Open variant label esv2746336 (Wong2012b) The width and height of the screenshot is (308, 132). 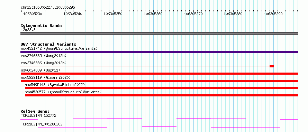[x=44, y=63]
